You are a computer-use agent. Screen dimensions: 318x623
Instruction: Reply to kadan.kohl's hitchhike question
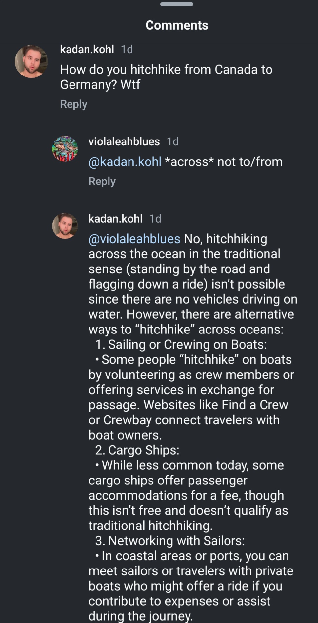coord(73,104)
